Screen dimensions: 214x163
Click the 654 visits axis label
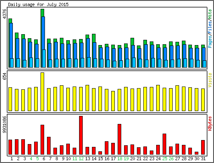coord(4,76)
